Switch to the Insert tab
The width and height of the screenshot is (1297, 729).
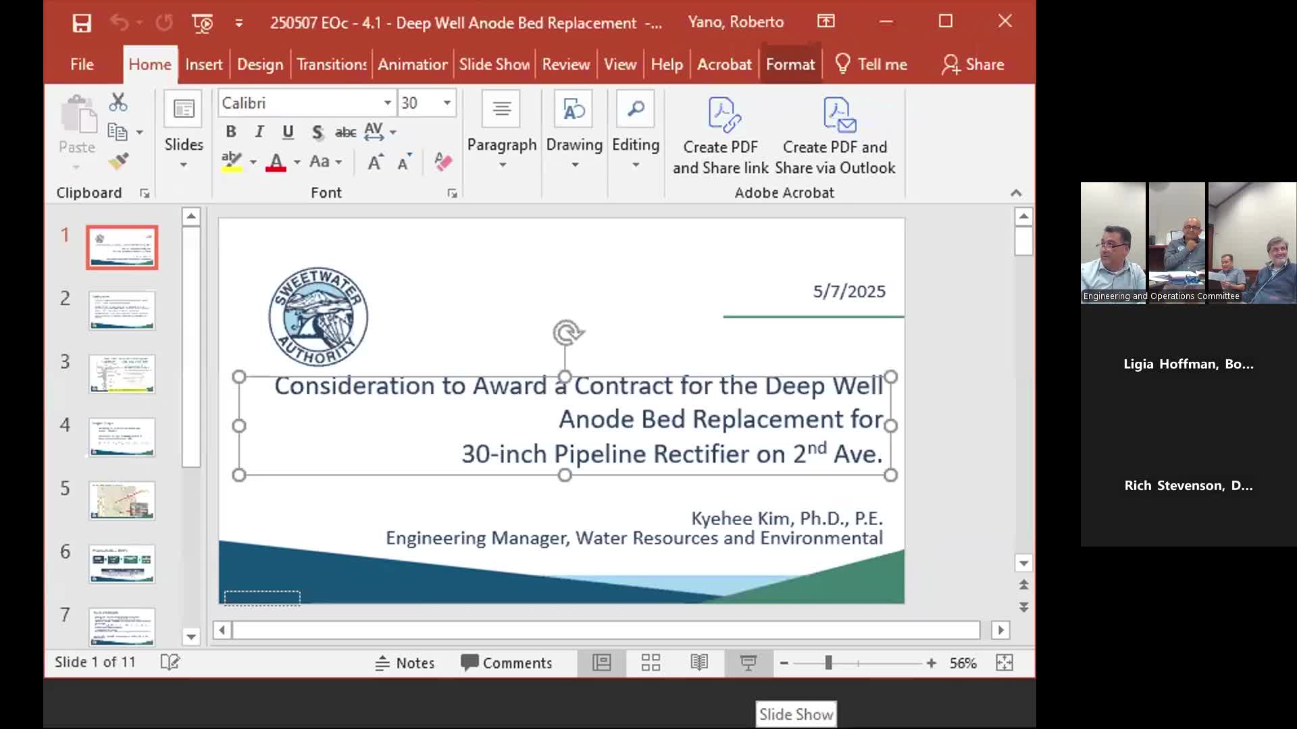click(x=203, y=64)
